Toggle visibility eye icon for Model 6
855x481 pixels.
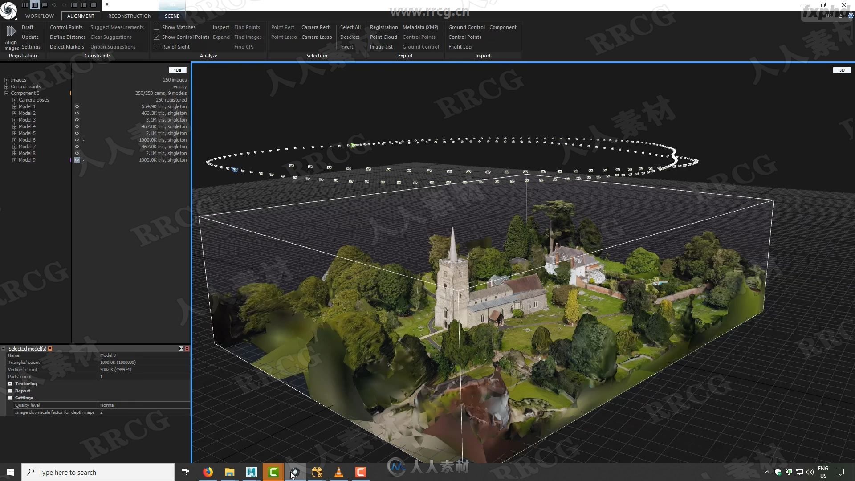(x=77, y=140)
